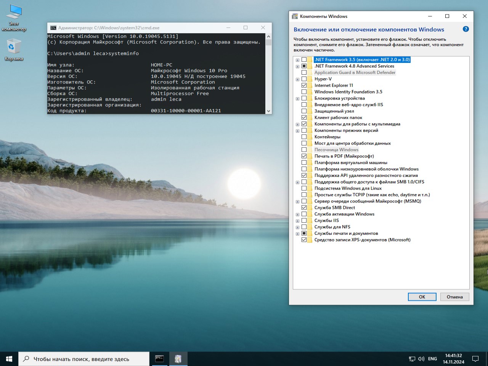Expand 'Компоненты для работы с мультимедиа' node

coord(297,124)
